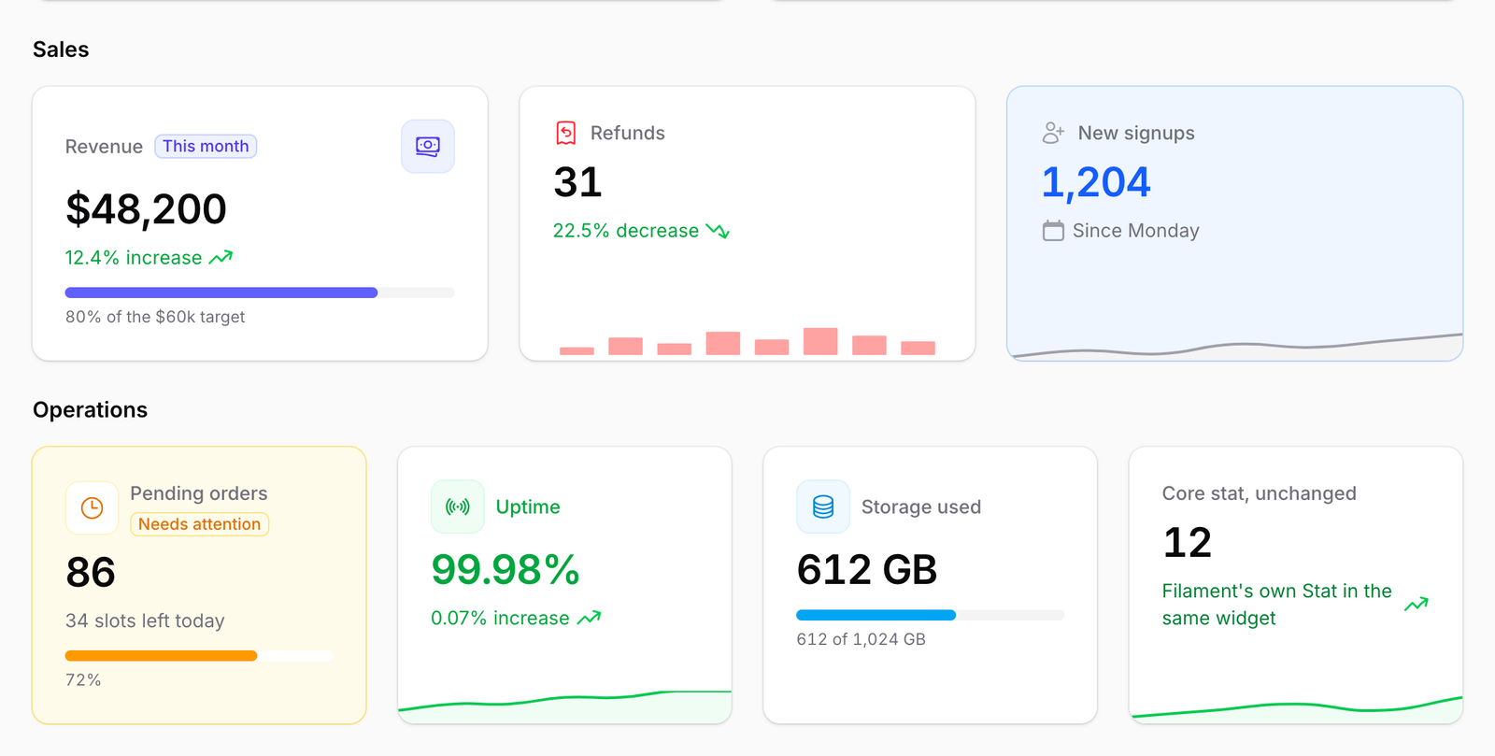Click the Operations section heading
1495x756 pixels.
pyautogui.click(x=90, y=410)
